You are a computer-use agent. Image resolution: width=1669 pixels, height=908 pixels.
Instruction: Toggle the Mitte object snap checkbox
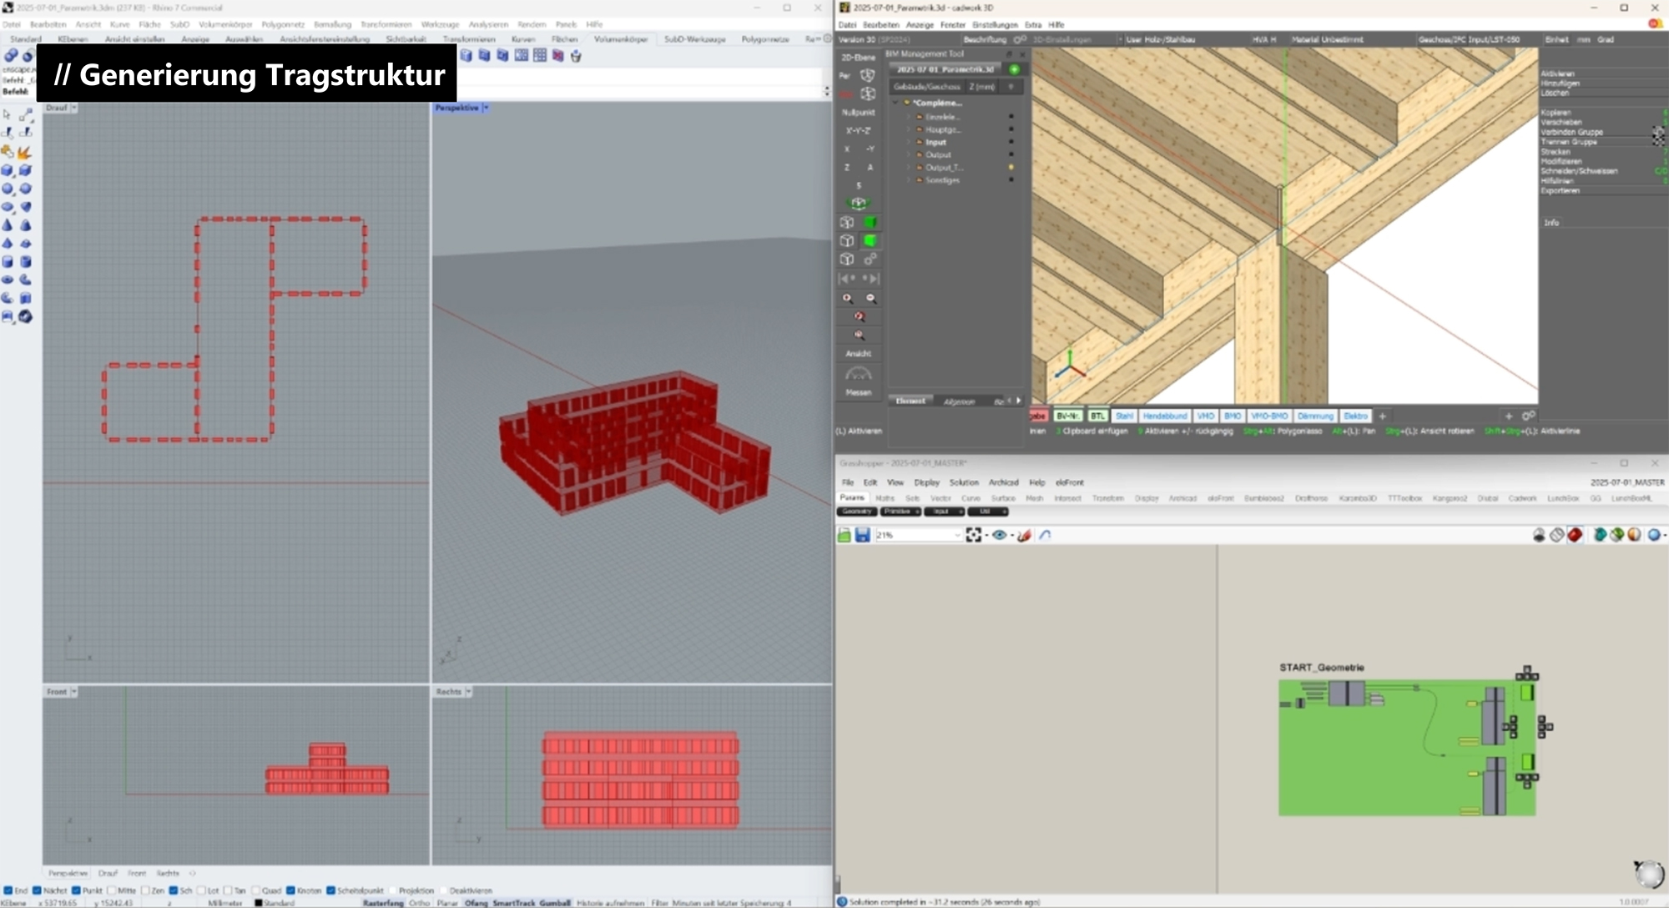coord(111,890)
